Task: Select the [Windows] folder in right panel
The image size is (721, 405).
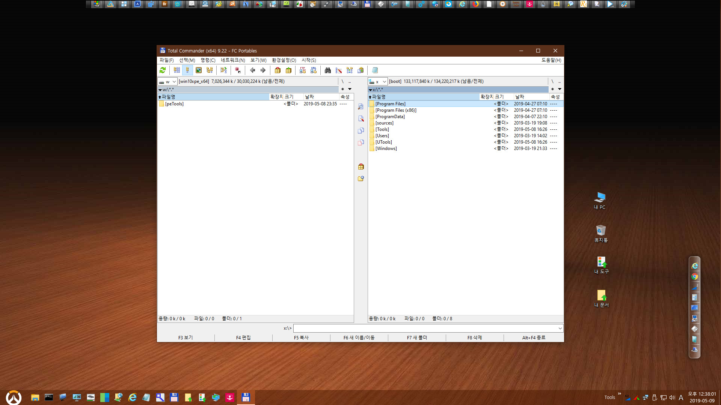Action: pyautogui.click(x=466, y=148)
